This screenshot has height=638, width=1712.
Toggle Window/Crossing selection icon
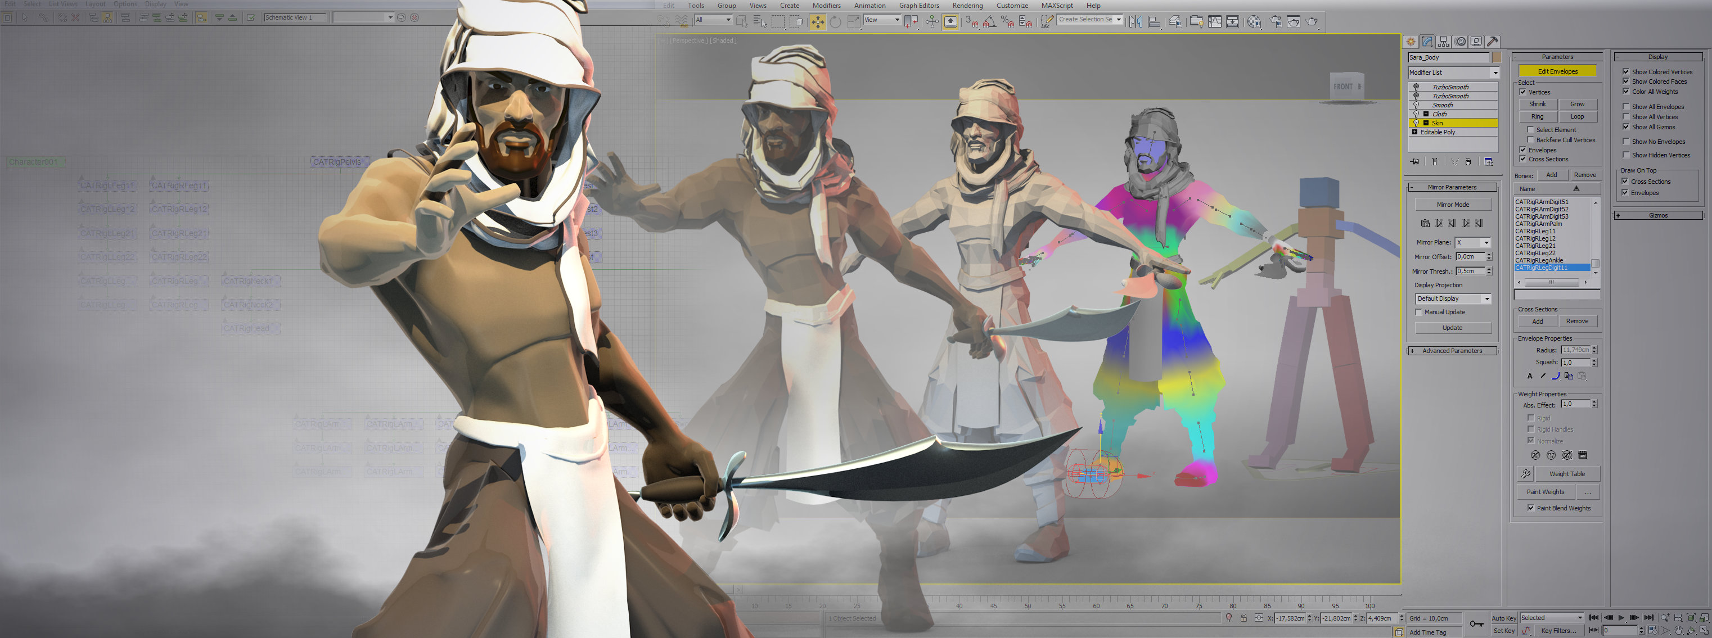click(796, 22)
